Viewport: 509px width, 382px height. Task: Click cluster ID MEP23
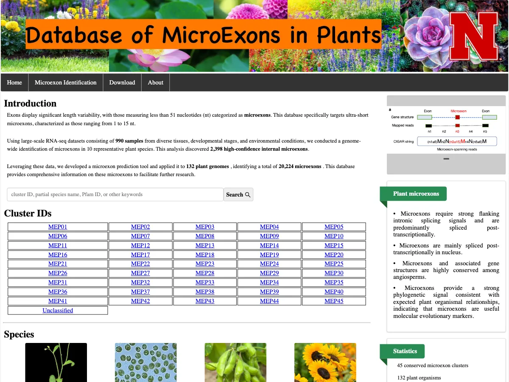click(x=205, y=264)
